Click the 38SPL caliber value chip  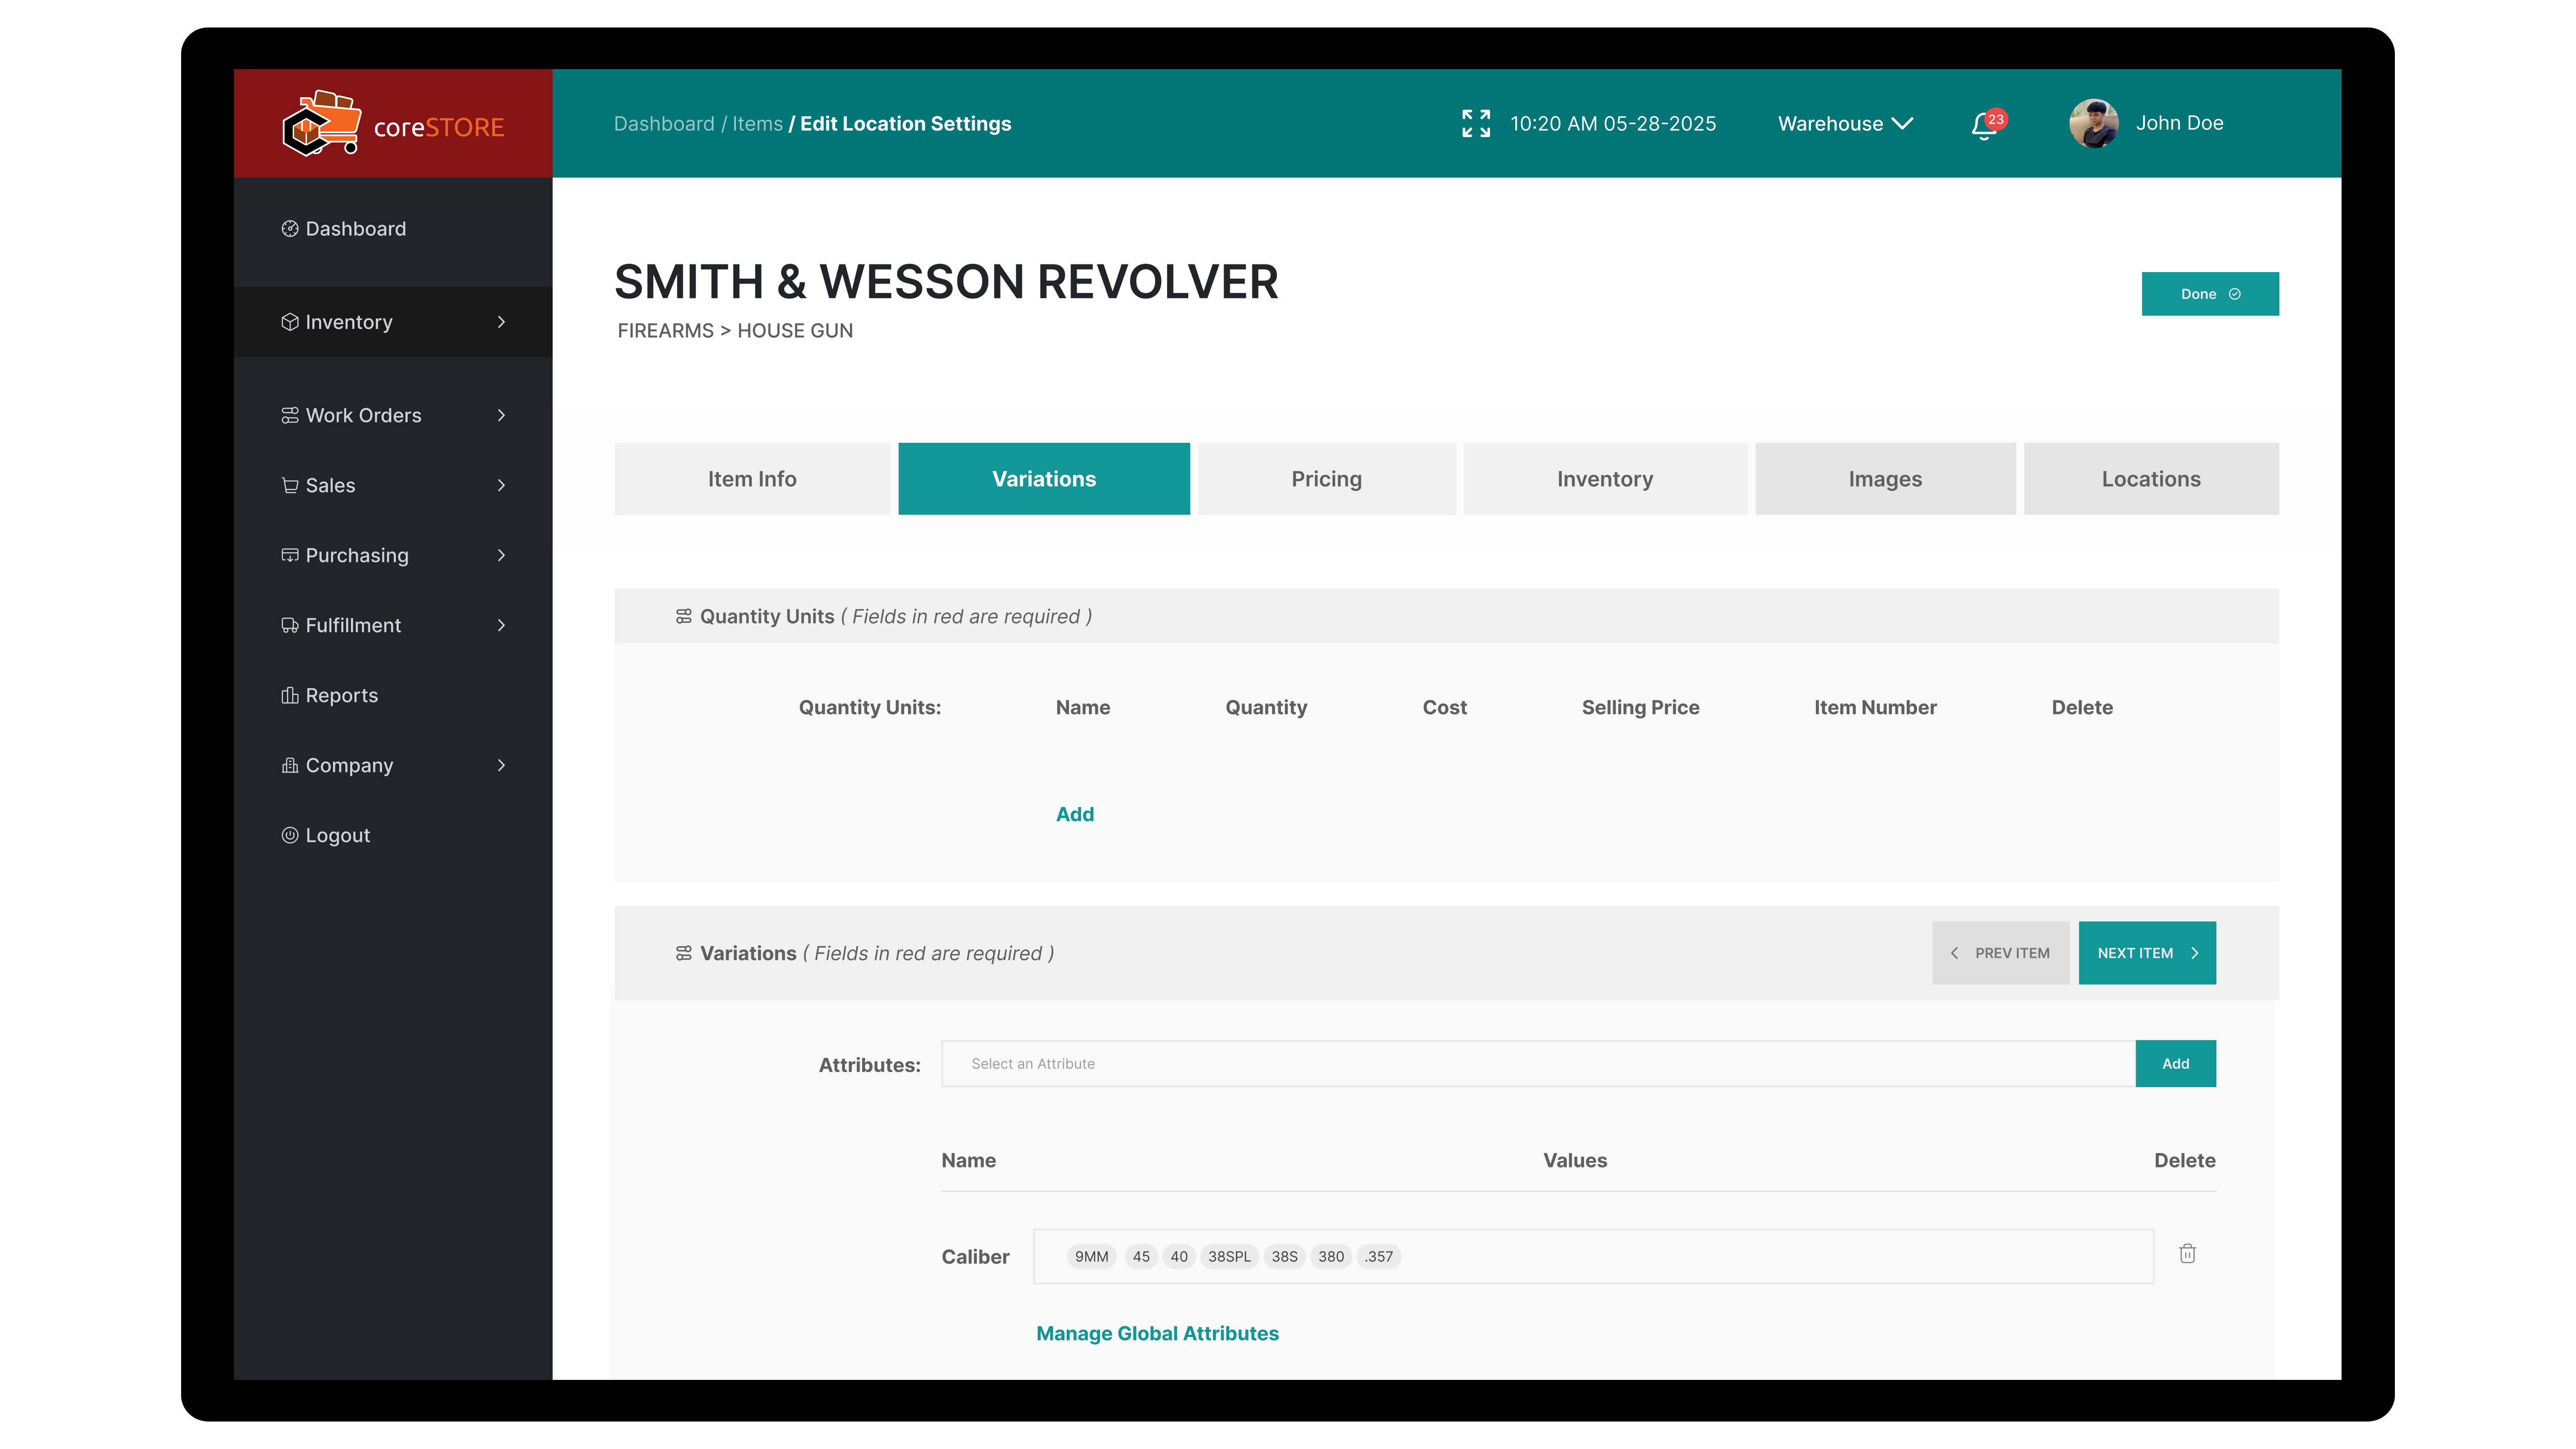(1229, 1257)
